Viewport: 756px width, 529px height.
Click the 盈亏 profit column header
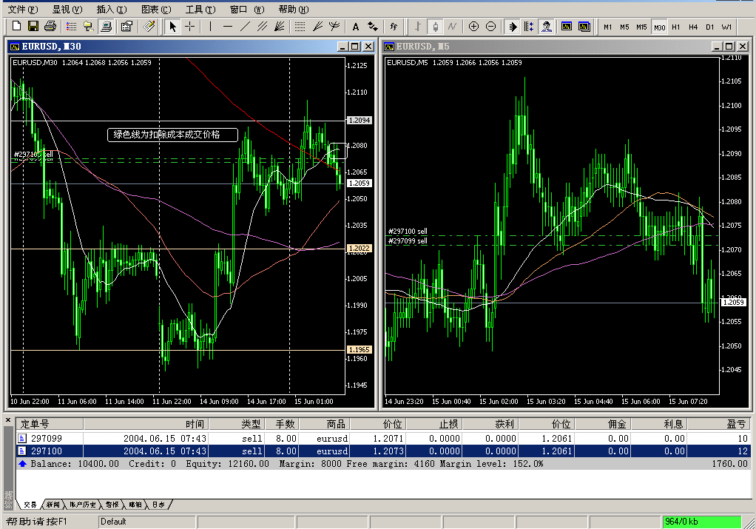coord(735,425)
